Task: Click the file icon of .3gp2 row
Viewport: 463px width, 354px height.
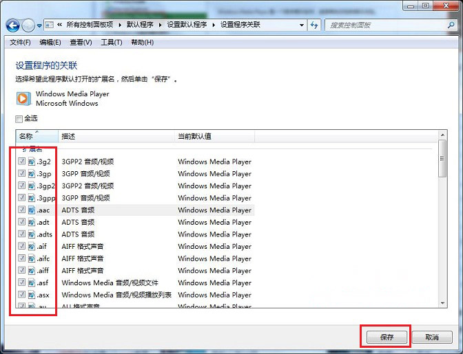Action: 31,186
